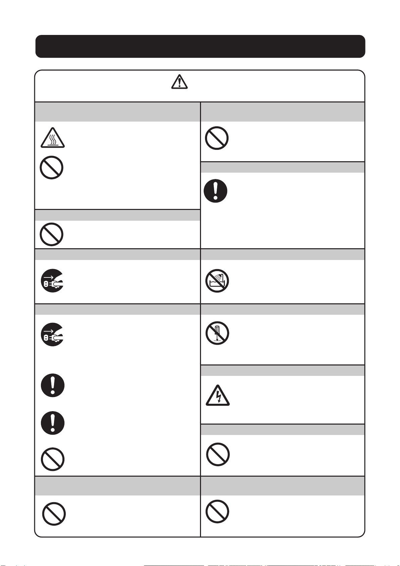Select the prohibition circle in the bottom-left cell
The image size is (400, 566).
54,514
